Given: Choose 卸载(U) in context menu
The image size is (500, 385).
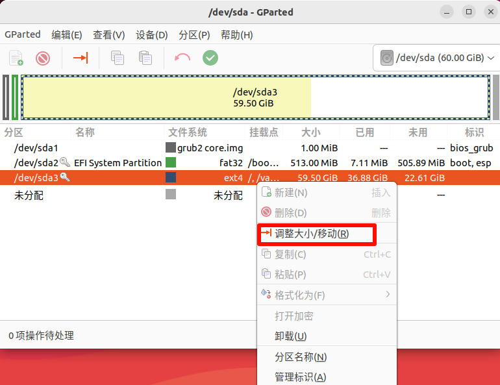Looking at the screenshot, I should (x=327, y=336).
